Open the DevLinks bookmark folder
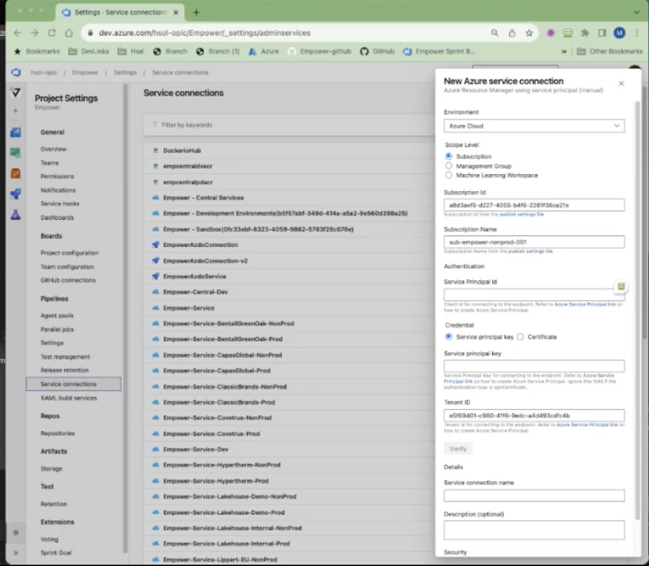This screenshot has width=649, height=566. 88,51
